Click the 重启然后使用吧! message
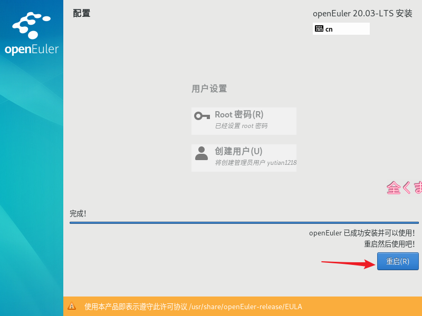The height and width of the screenshot is (316, 422). tap(389, 244)
